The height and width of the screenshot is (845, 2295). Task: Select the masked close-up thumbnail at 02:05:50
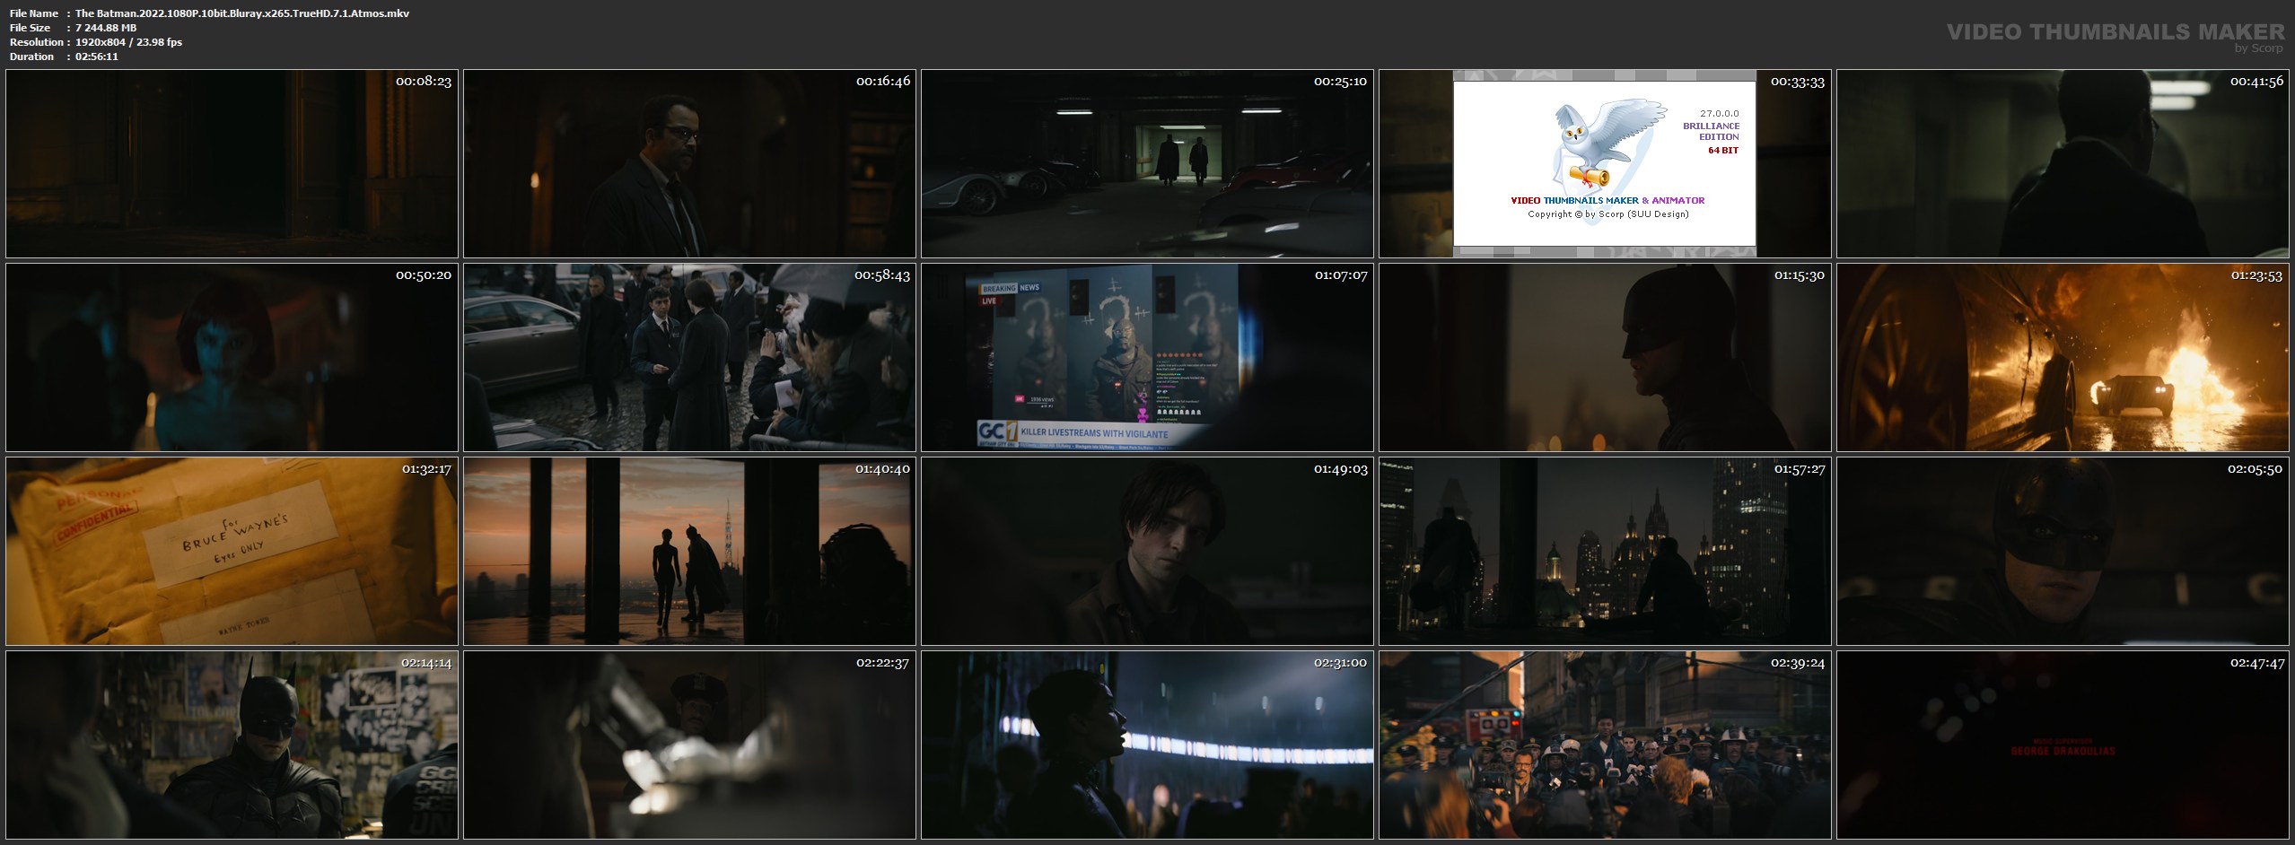click(x=2063, y=552)
